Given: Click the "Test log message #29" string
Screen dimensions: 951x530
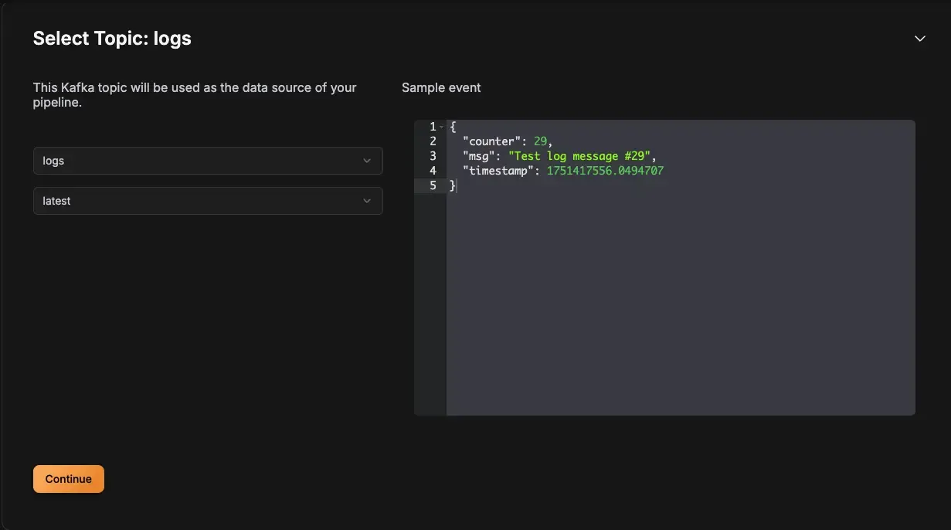Looking at the screenshot, I should pos(579,155).
